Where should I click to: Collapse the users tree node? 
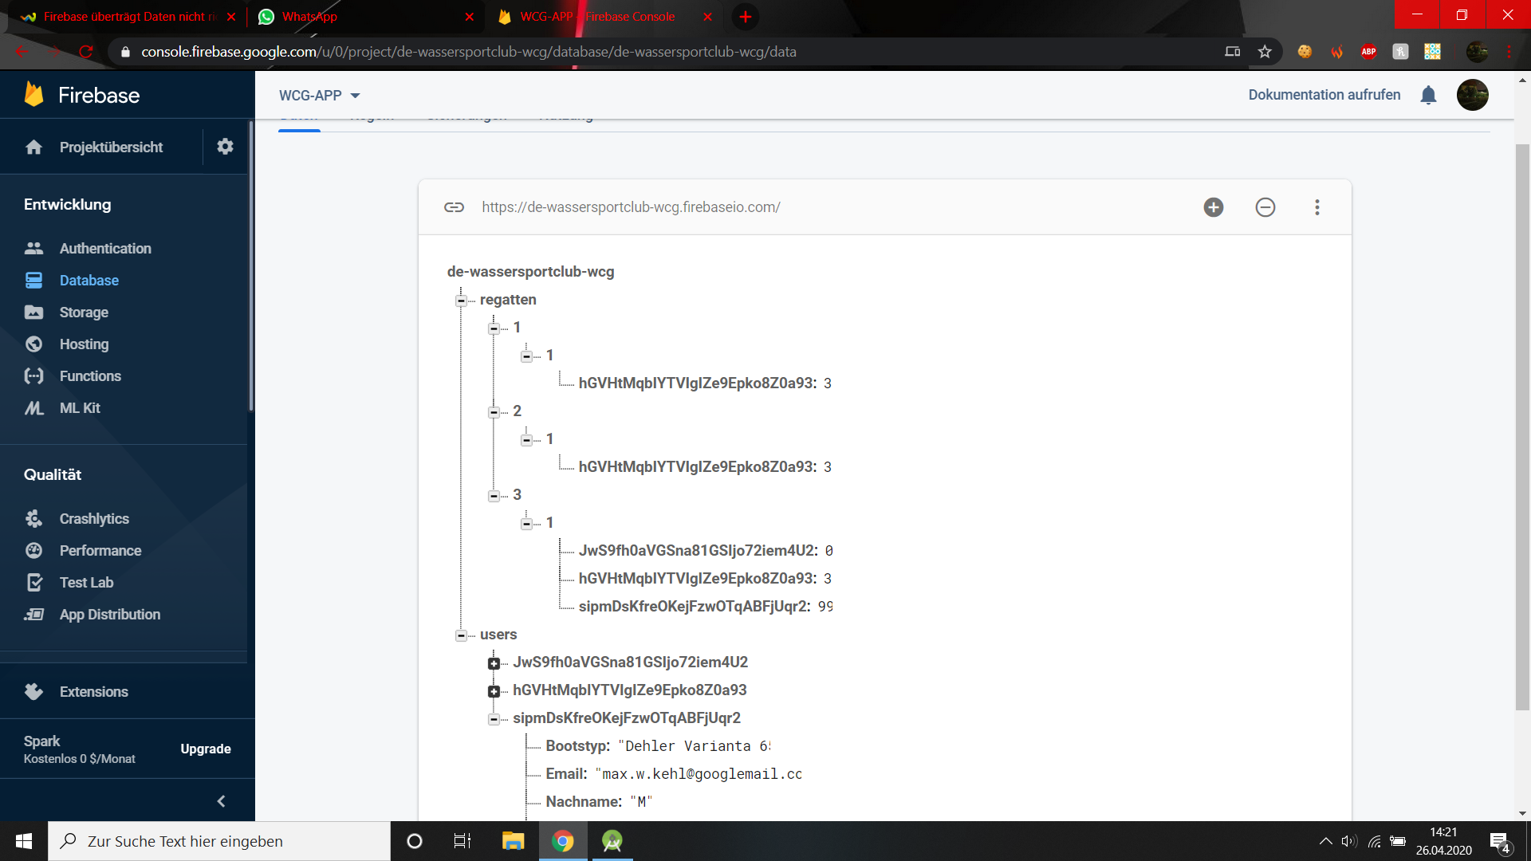point(461,635)
